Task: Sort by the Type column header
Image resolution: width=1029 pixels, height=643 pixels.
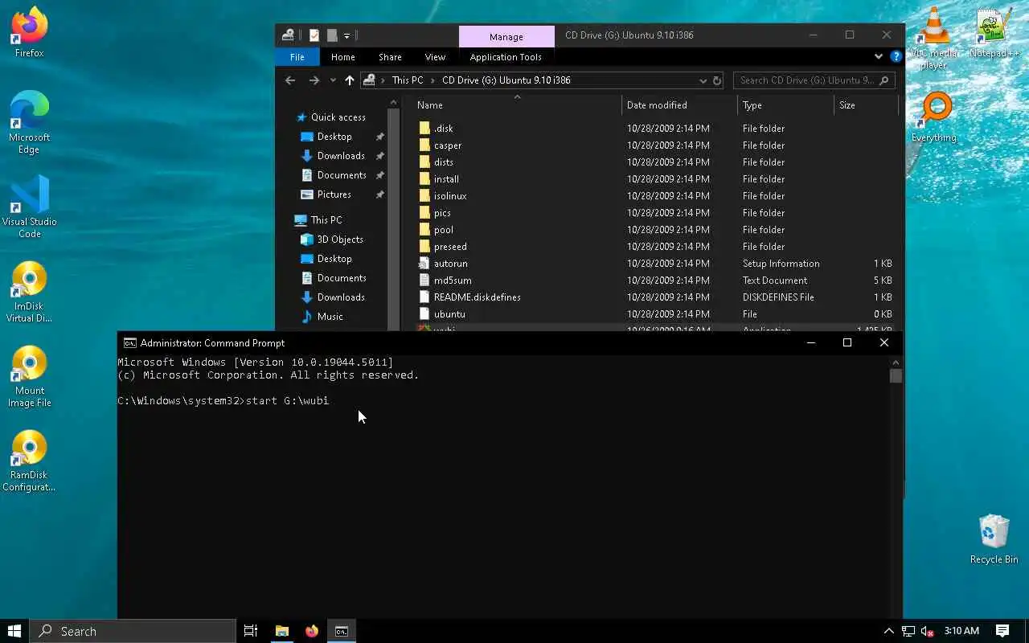Action: [x=785, y=105]
